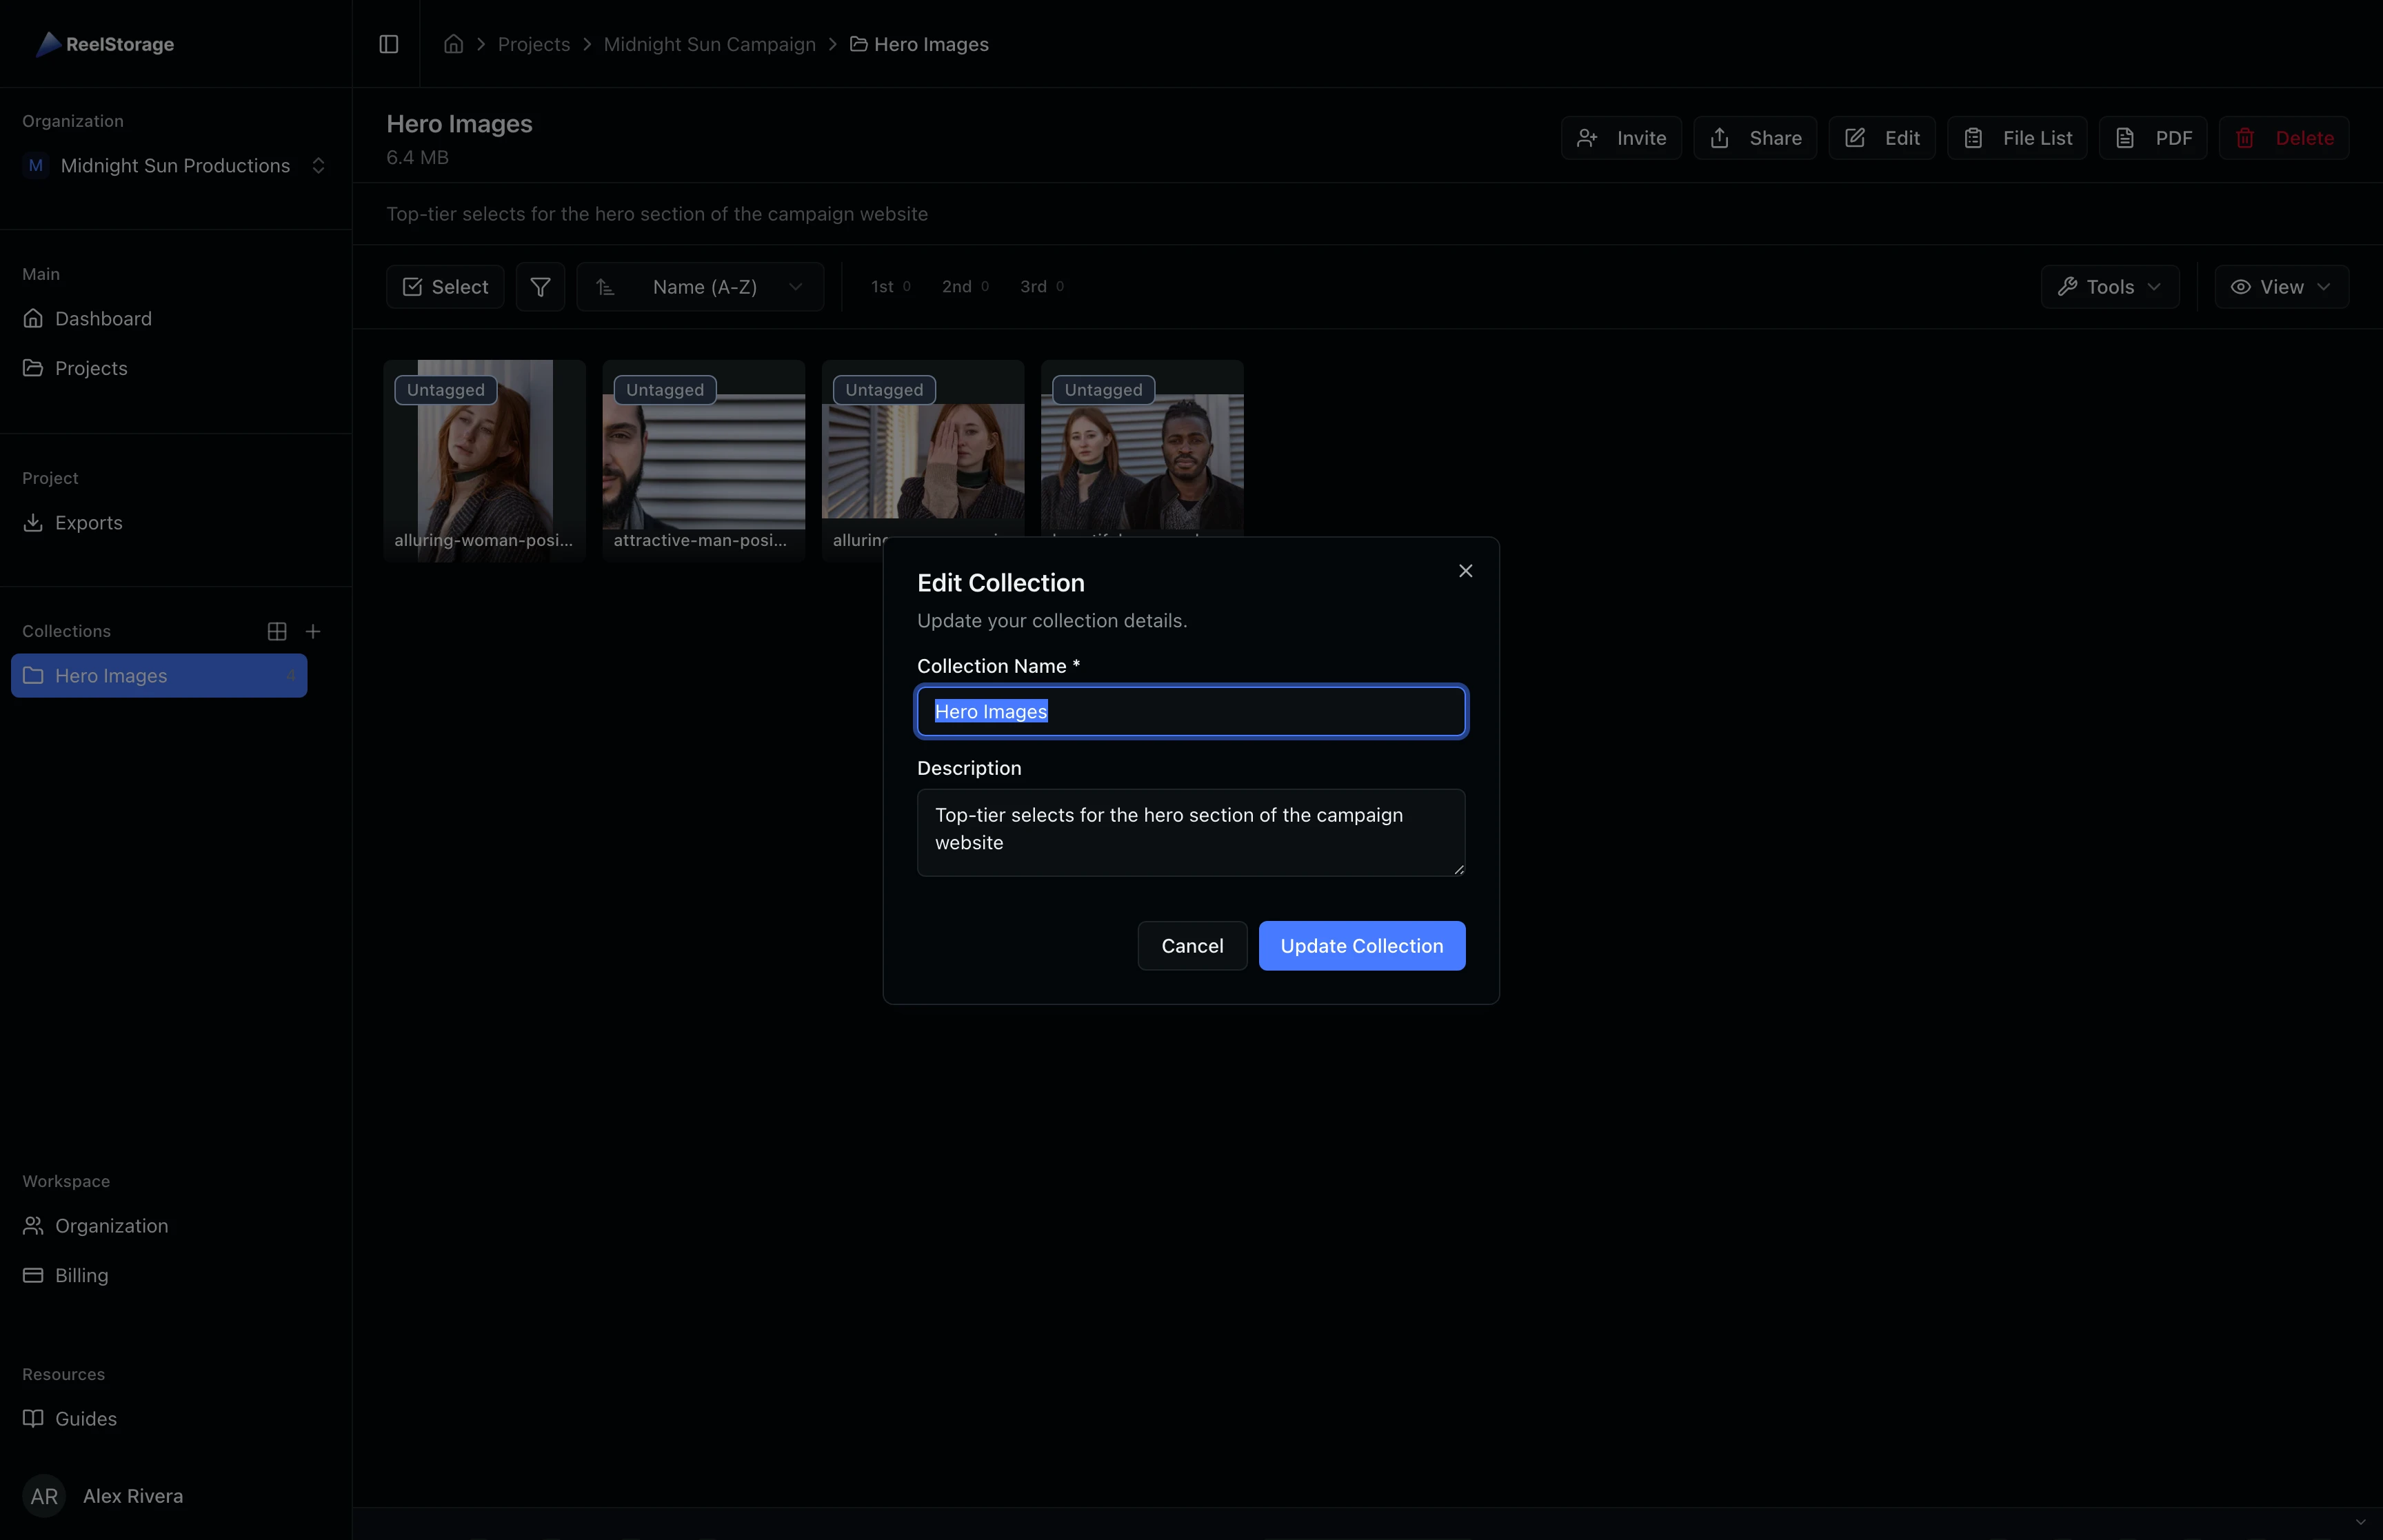Click the Update Collection button

point(1362,945)
